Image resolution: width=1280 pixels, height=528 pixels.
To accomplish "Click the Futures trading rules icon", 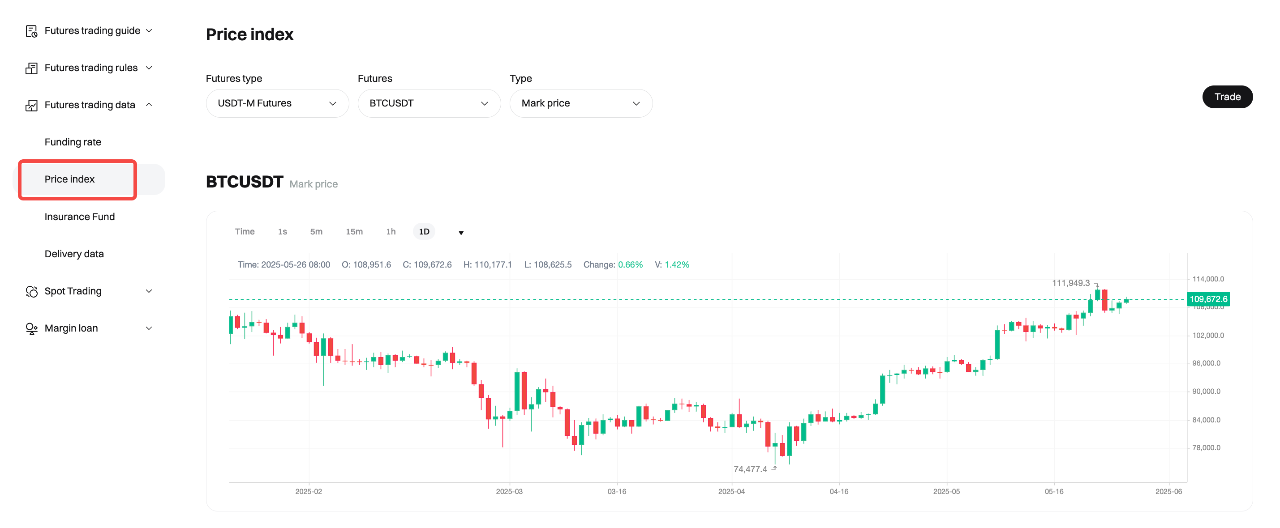I will pos(31,68).
